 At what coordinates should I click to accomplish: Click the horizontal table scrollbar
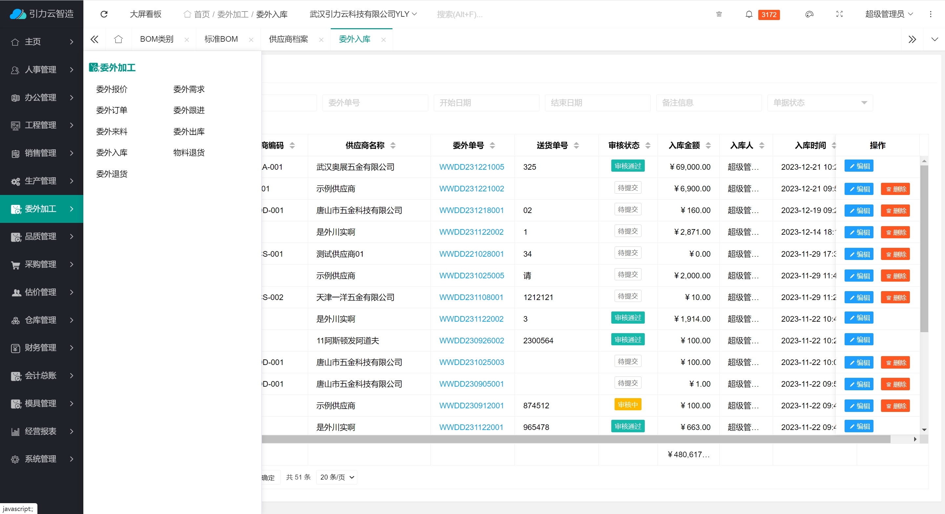(576, 439)
